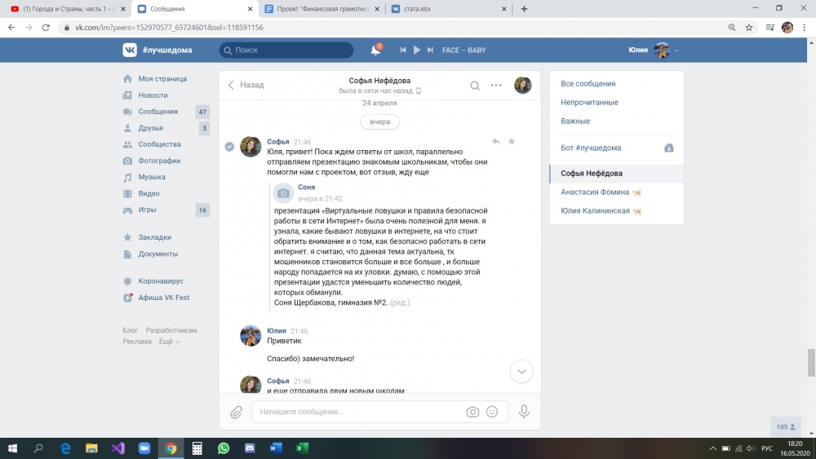This screenshot has height=459, width=816.
Task: Open Закладки in the left sidebar
Action: coord(154,237)
